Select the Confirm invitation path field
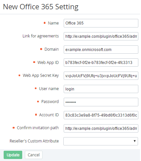This screenshot has height=161, width=141. point(101,128)
